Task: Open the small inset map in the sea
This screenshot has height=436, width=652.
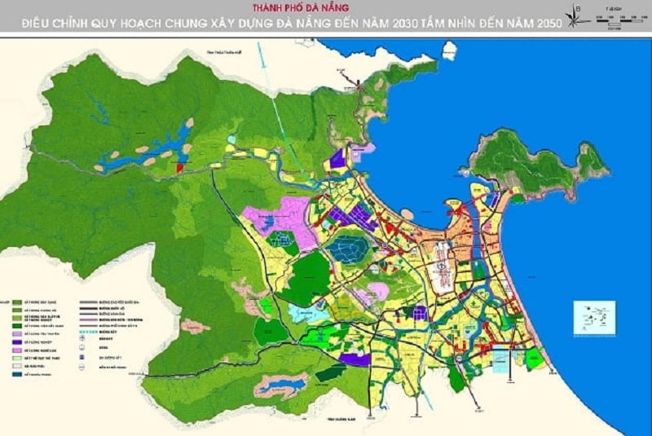Action: click(x=594, y=317)
